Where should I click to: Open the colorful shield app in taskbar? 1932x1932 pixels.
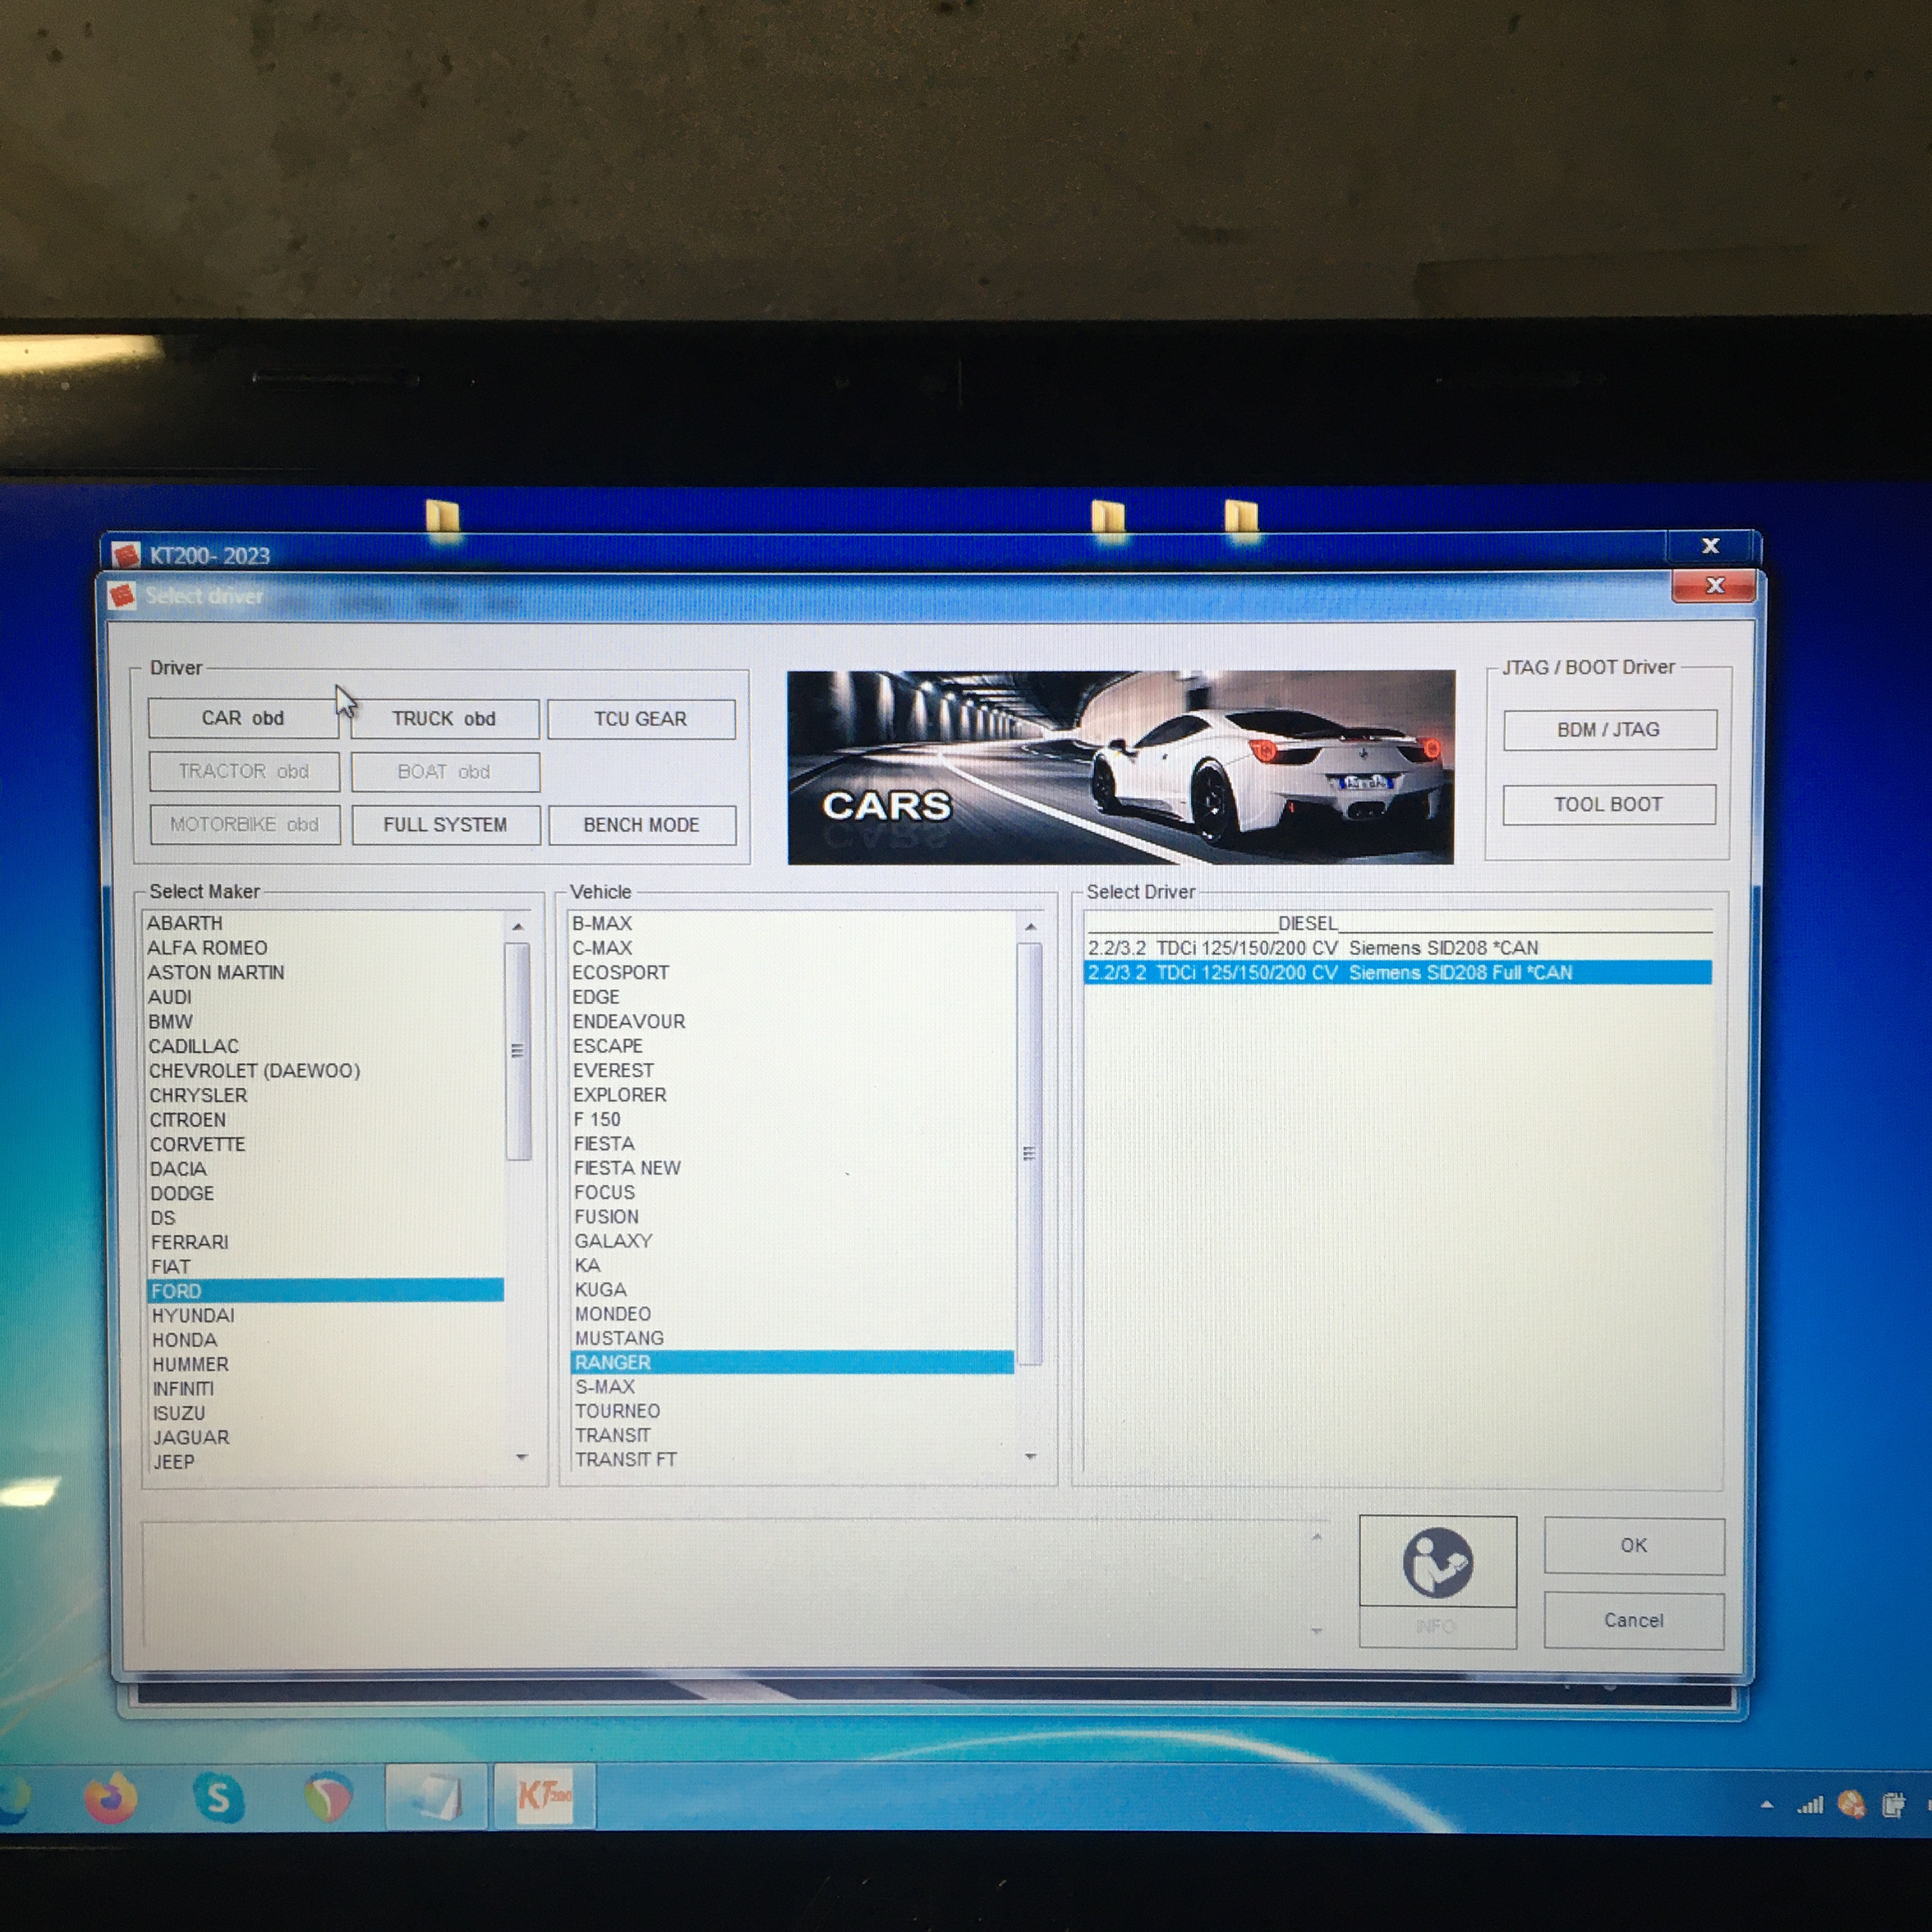coord(328,1797)
